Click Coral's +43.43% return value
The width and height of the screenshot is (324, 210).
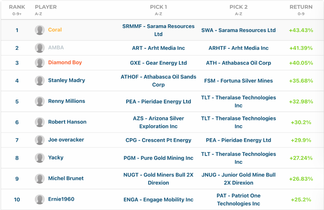click(x=301, y=30)
